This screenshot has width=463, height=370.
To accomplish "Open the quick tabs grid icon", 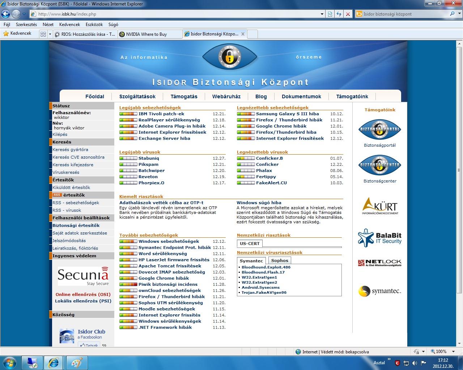I will pyautogui.click(x=43, y=34).
